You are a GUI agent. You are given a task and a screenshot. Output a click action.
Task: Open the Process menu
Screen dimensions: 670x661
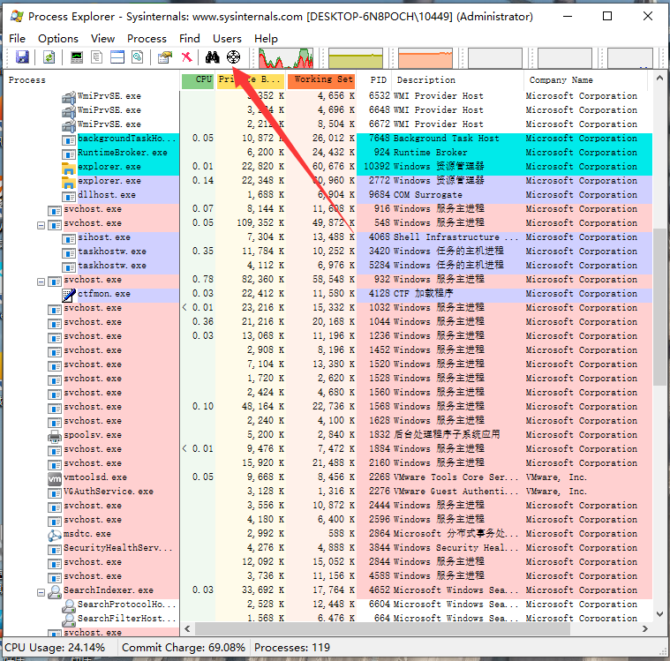(x=147, y=39)
